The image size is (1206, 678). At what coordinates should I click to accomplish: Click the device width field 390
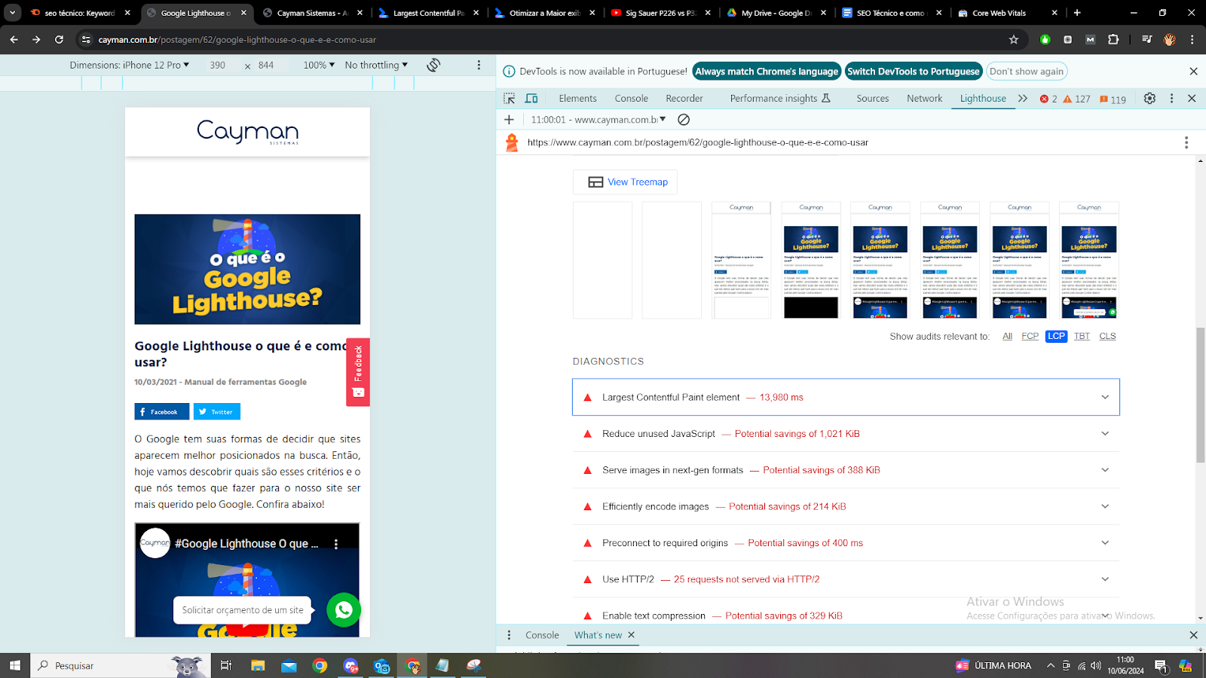click(x=218, y=66)
